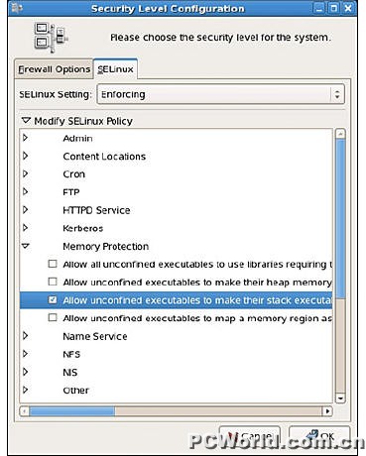Collapse the Modify SELinux Policy section

[x=26, y=121]
